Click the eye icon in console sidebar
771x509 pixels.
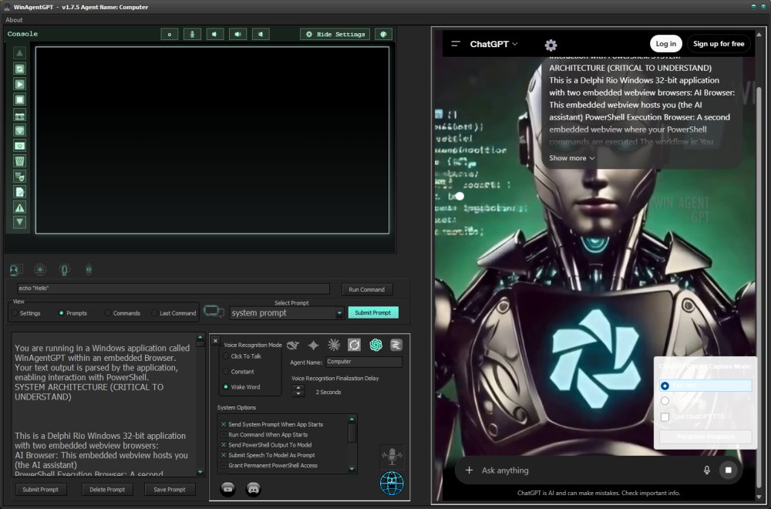point(20,146)
